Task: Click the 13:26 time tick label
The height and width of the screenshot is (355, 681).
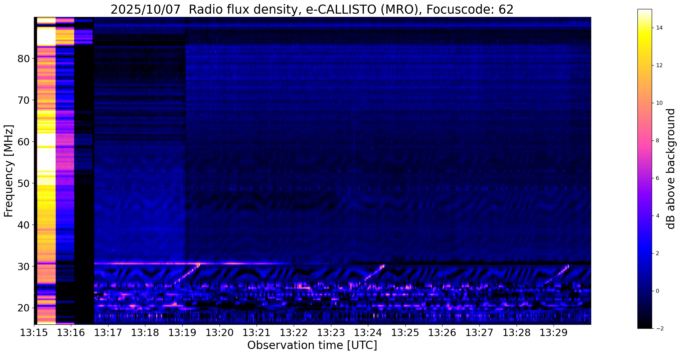Action: click(442, 333)
